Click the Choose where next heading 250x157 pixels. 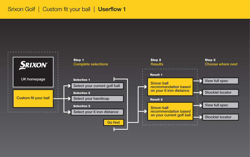221,64
